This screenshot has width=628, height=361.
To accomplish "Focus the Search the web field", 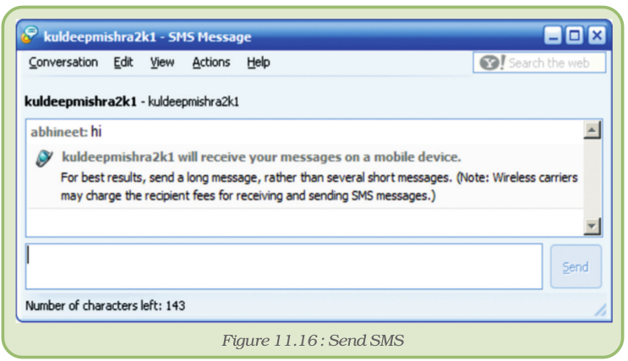I will [539, 63].
